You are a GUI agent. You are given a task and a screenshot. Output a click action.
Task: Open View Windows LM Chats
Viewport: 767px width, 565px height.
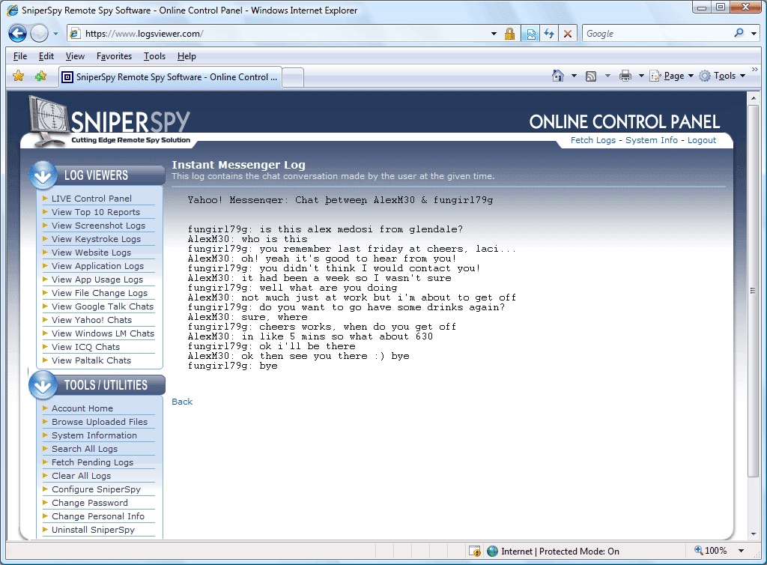tap(103, 333)
